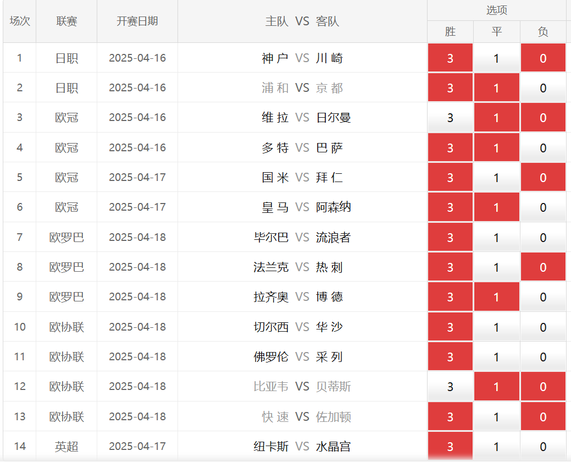
Task: Toggle win 3 for 比亚韦 VS 贝蒂斯
Action: pos(450,387)
